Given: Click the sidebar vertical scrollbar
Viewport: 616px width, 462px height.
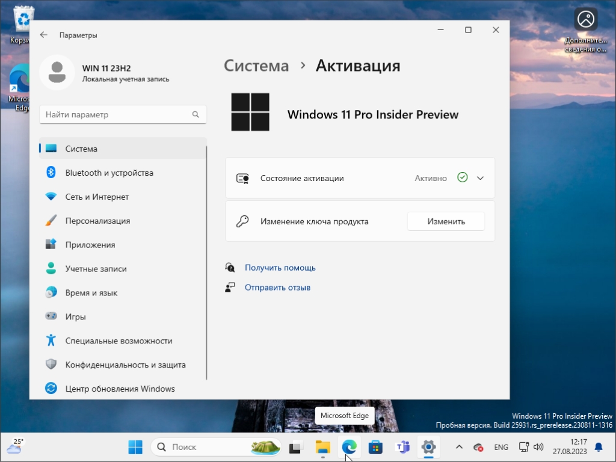Looking at the screenshot, I should point(206,262).
